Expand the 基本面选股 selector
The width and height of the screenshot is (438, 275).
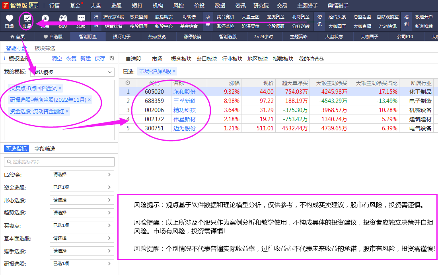82,238
